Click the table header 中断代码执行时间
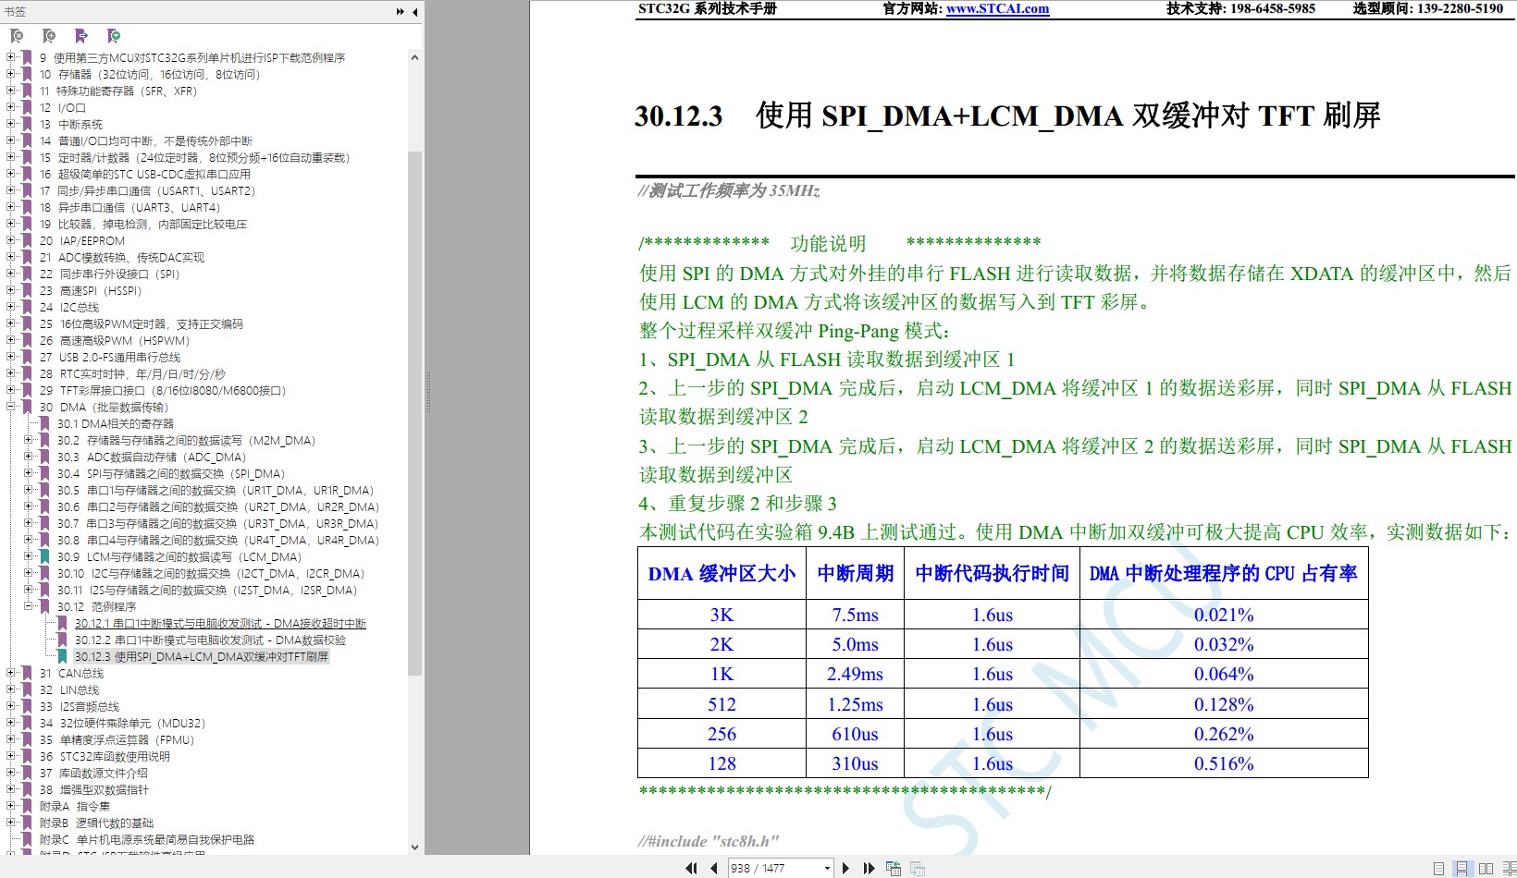The width and height of the screenshot is (1517, 878). [992, 574]
